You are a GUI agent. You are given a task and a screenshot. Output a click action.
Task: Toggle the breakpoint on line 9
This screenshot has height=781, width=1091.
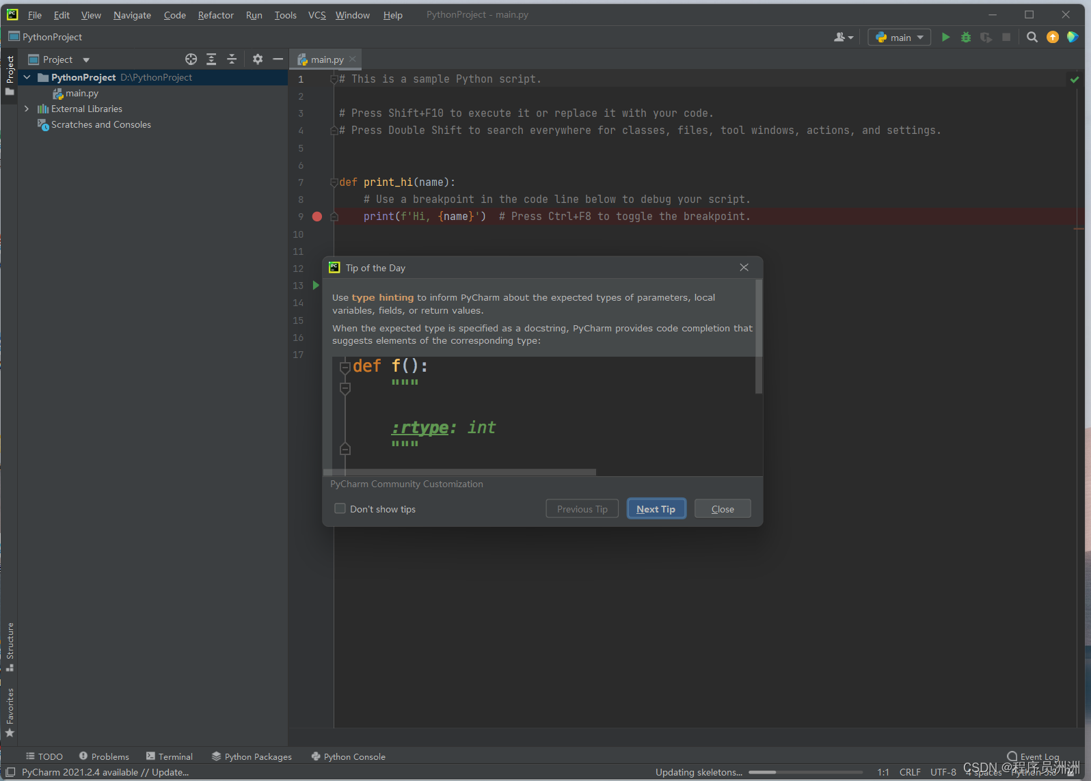[317, 217]
